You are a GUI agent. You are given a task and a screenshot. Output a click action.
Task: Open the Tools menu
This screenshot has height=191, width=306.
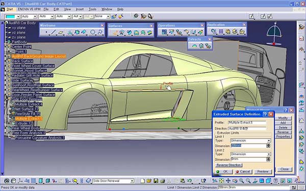92,9
